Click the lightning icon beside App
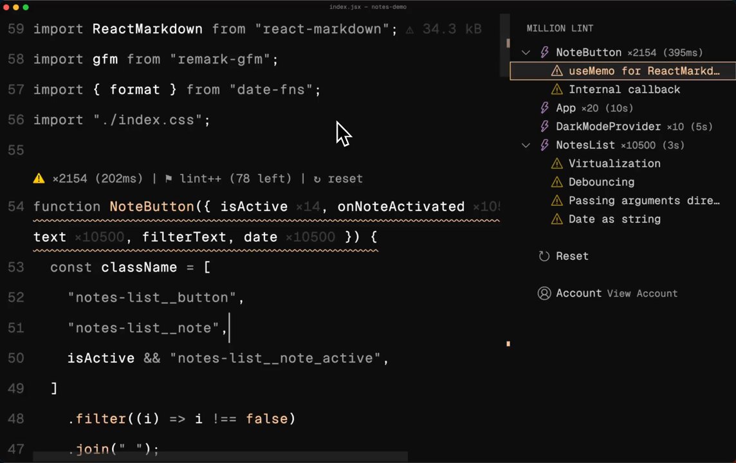 [x=544, y=108]
